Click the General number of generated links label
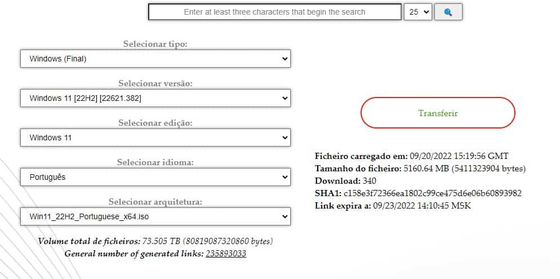Viewport: 560px width, 279px height. (134, 254)
